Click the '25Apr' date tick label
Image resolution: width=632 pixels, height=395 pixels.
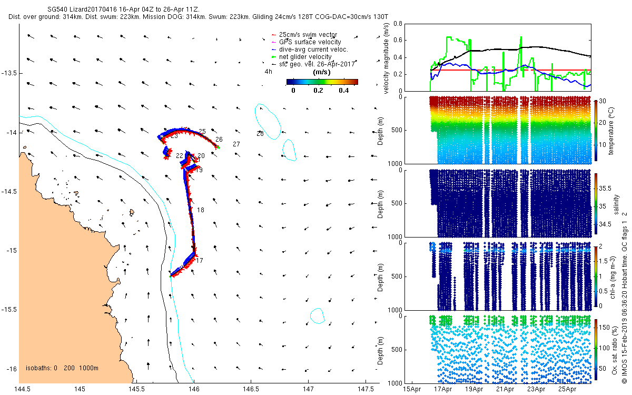click(x=567, y=389)
